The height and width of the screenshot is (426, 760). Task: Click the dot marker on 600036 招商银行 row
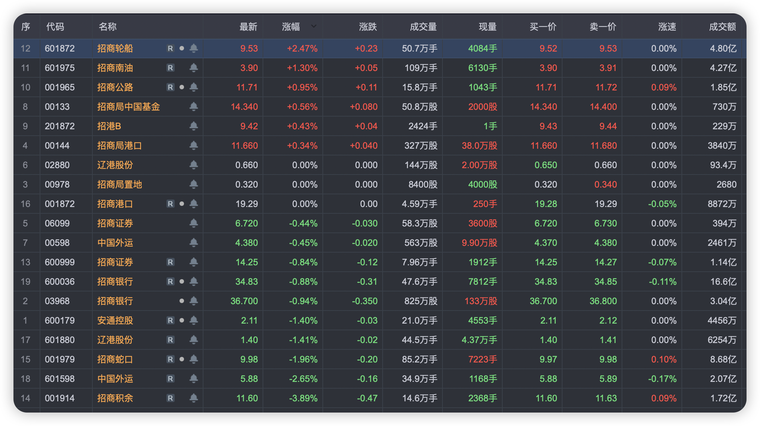point(182,281)
